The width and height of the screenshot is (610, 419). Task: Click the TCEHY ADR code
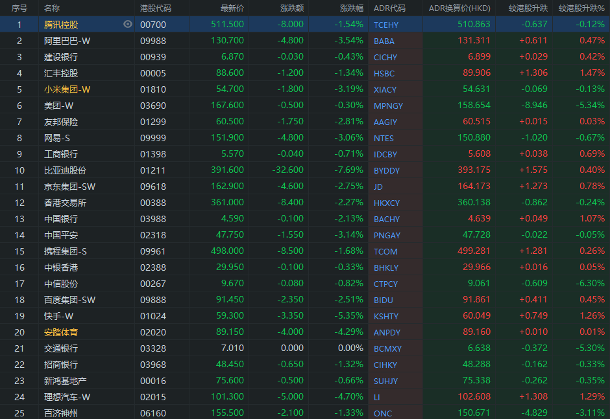point(386,25)
